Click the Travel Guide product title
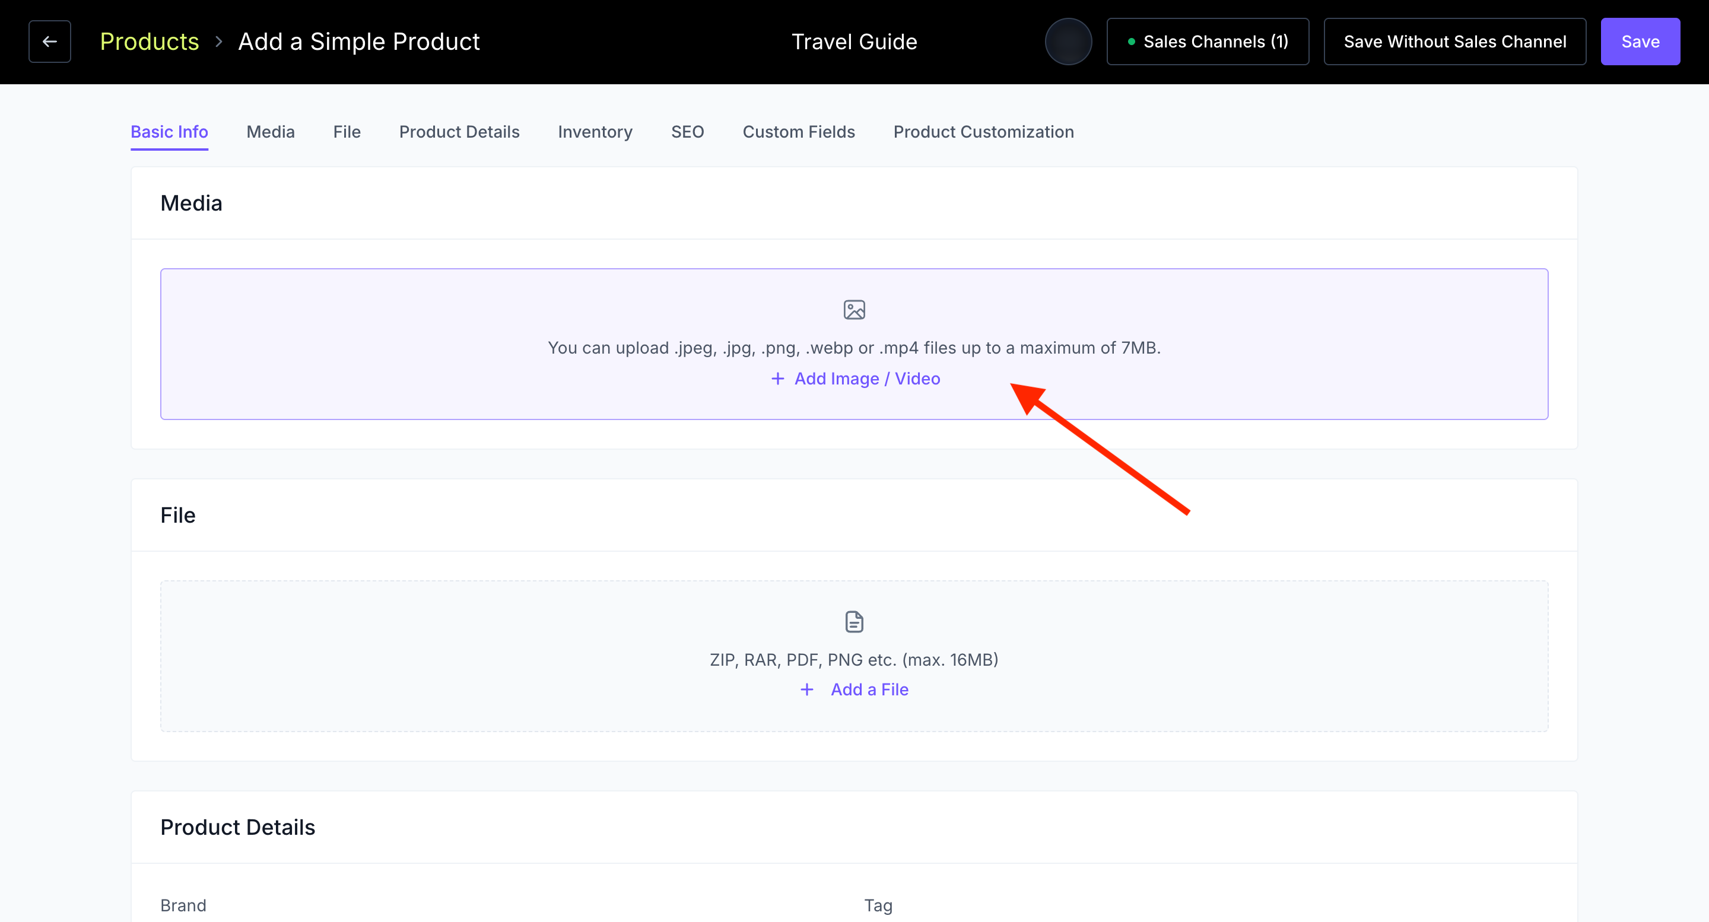1709x922 pixels. click(x=854, y=42)
